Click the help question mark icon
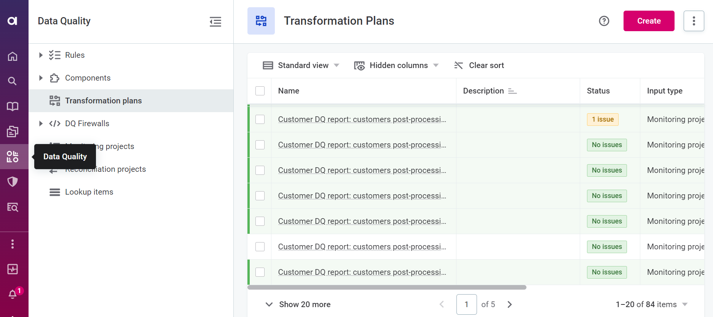 (x=604, y=21)
